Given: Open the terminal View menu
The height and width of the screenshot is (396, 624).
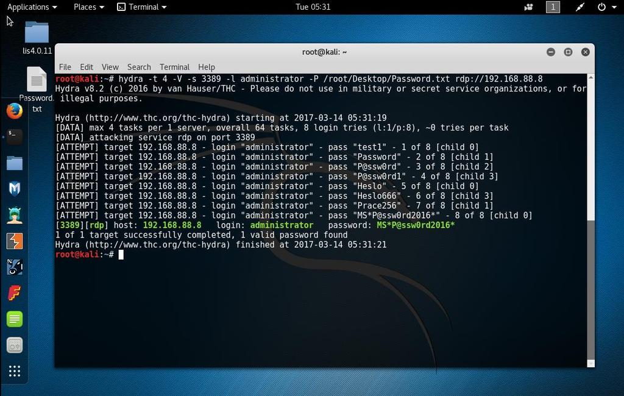Looking at the screenshot, I should pyautogui.click(x=110, y=67).
